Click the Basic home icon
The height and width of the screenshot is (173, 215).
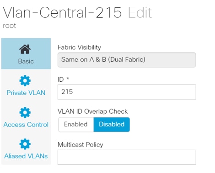[x=25, y=49]
